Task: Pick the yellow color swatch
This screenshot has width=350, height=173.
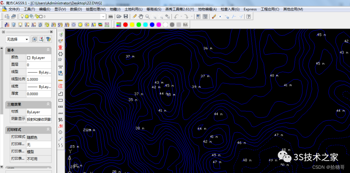Action: tap(132, 25)
